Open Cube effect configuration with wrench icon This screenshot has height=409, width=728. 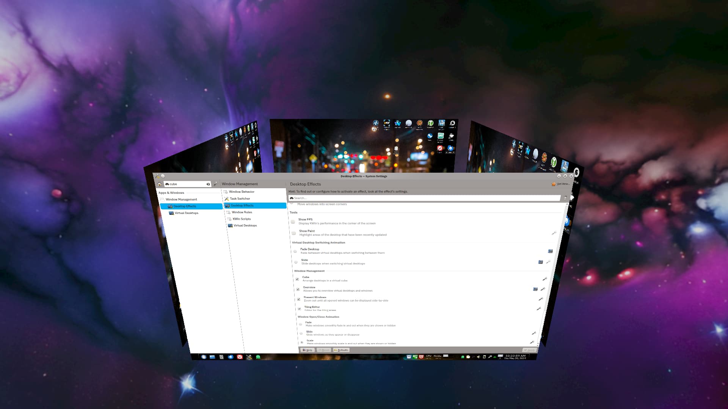544,279
